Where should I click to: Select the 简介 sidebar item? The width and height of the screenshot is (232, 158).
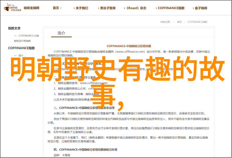coord(21,56)
